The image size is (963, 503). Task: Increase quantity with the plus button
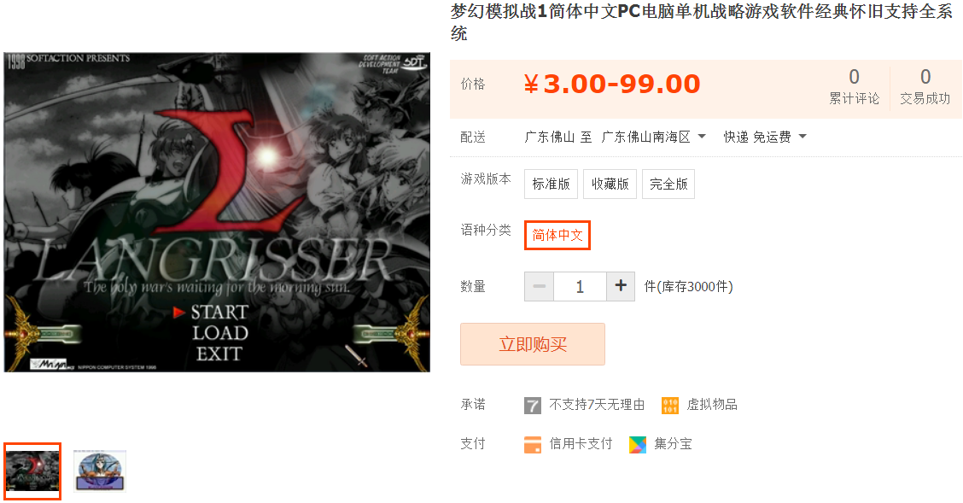click(621, 286)
